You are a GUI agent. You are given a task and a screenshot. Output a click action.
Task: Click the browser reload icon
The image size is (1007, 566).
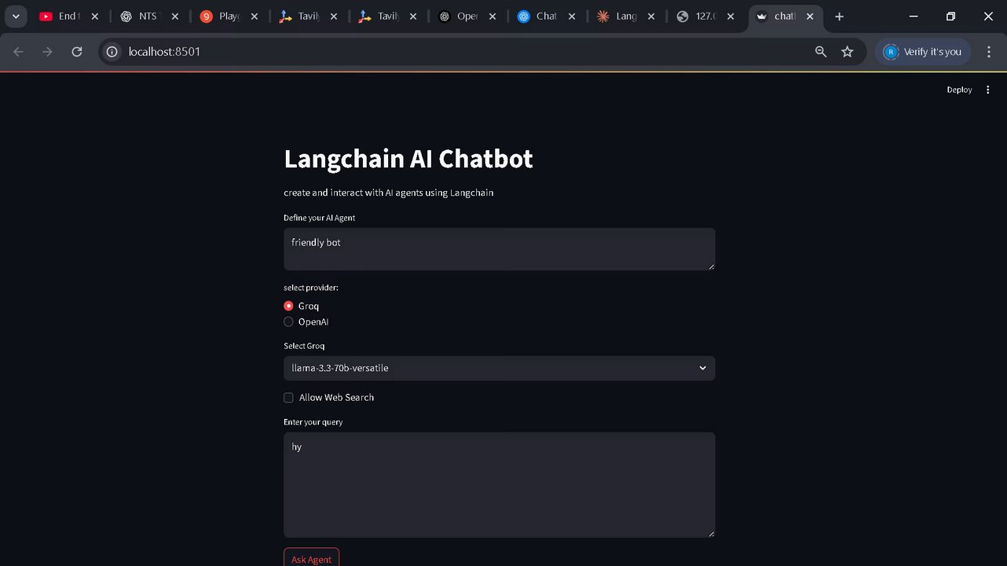coord(77,52)
